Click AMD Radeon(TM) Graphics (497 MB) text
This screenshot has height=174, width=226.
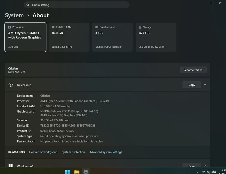tap(64, 115)
